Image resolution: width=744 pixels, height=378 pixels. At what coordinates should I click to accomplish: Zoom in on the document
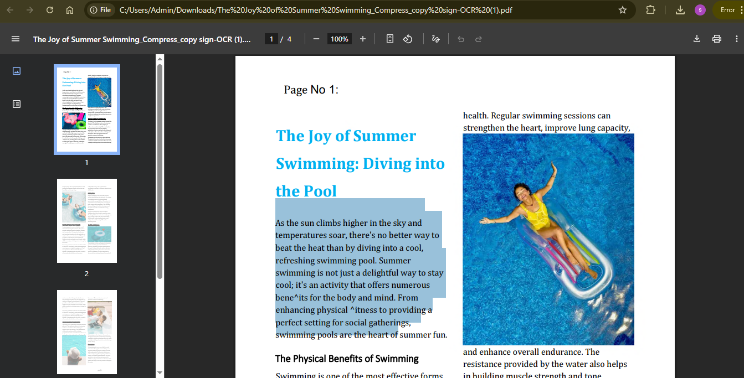click(362, 39)
